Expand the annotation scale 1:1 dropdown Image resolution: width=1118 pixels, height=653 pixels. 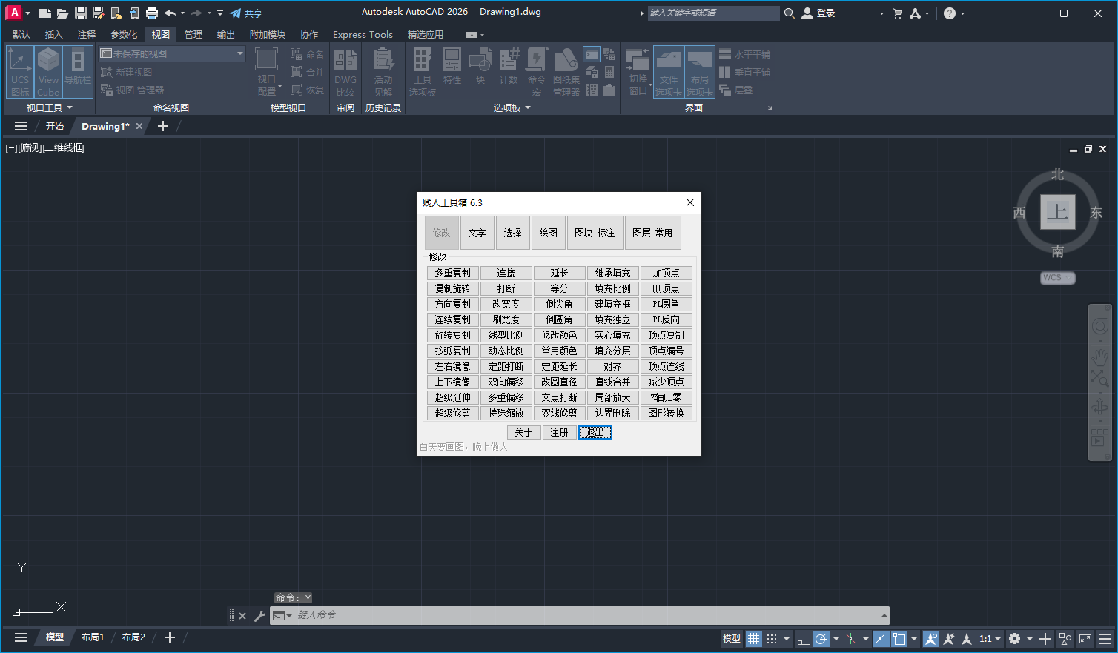pos(990,638)
